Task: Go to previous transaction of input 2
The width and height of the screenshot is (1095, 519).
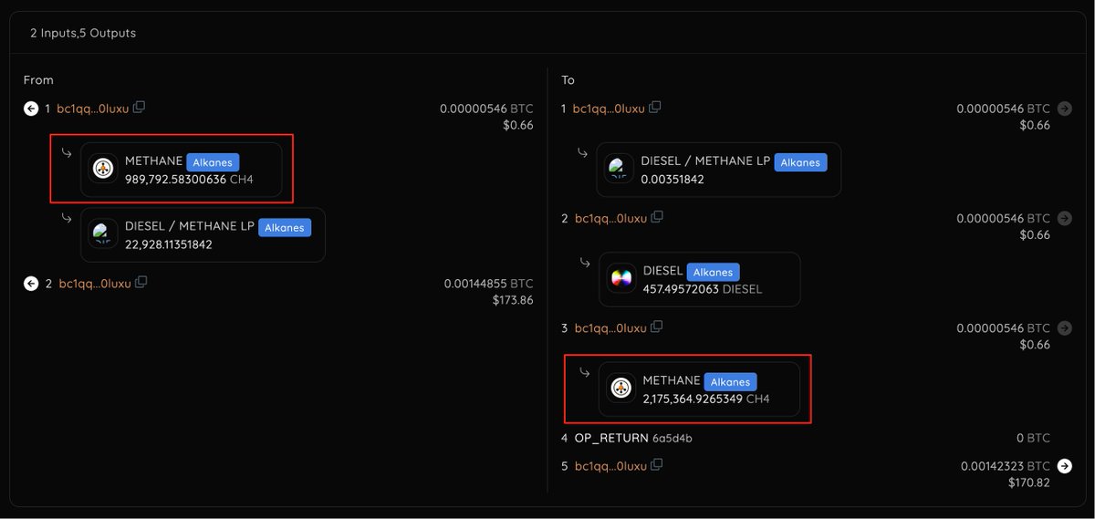Action: click(x=31, y=284)
